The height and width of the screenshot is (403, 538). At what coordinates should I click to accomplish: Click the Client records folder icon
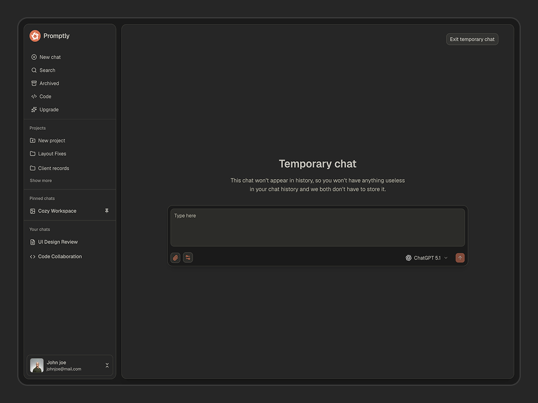(33, 168)
